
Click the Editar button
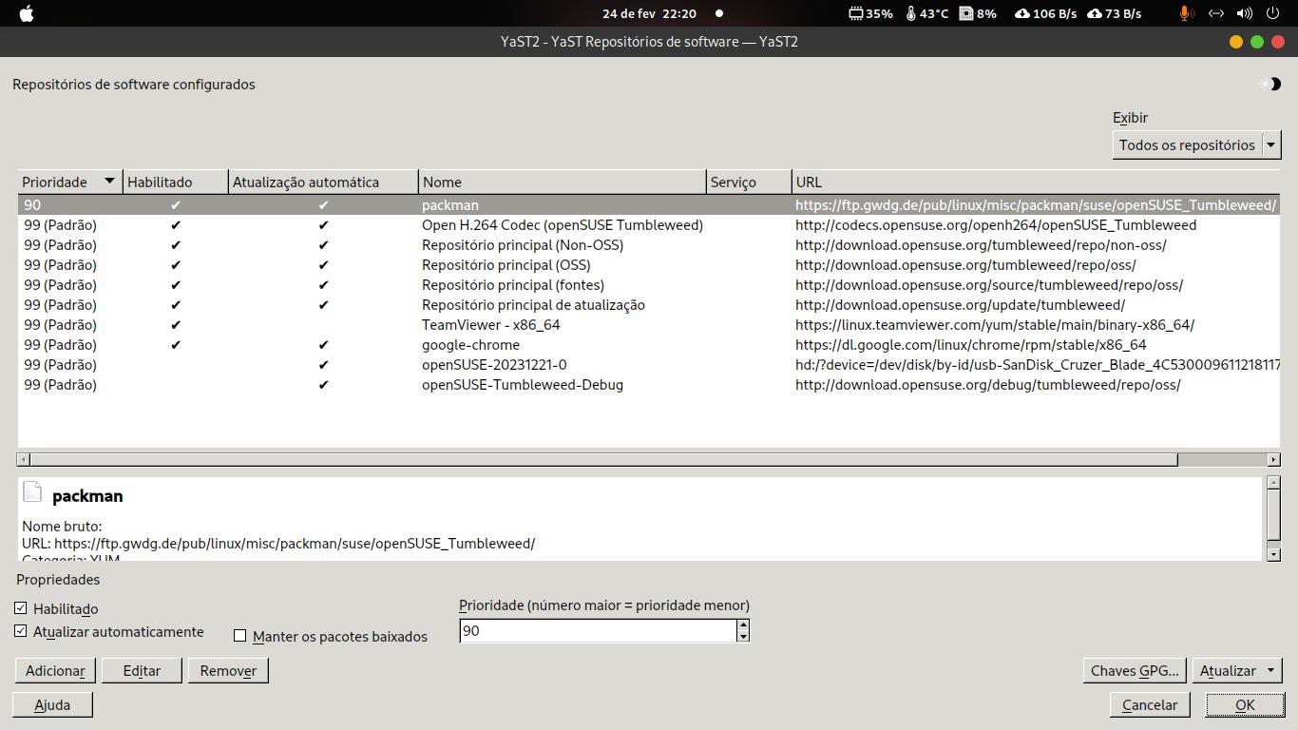point(142,670)
